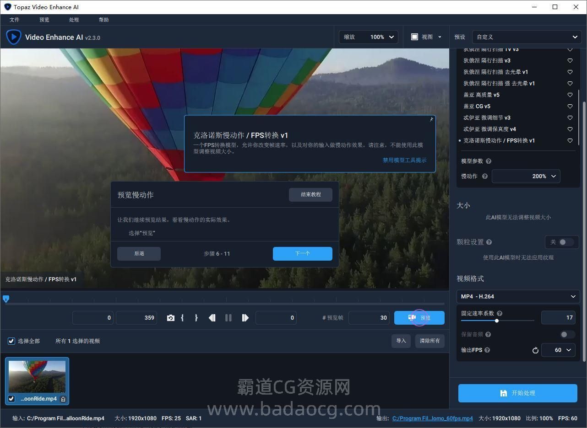
Task: Open help icon next to 保留音频
Action: click(488, 334)
